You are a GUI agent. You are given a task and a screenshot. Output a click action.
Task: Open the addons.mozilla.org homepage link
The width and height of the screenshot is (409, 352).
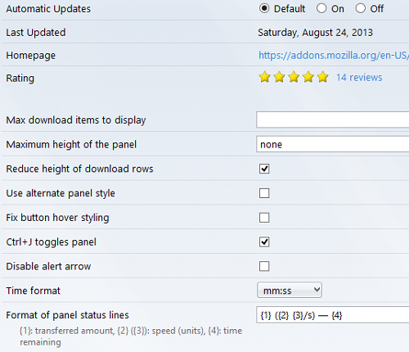(x=334, y=56)
